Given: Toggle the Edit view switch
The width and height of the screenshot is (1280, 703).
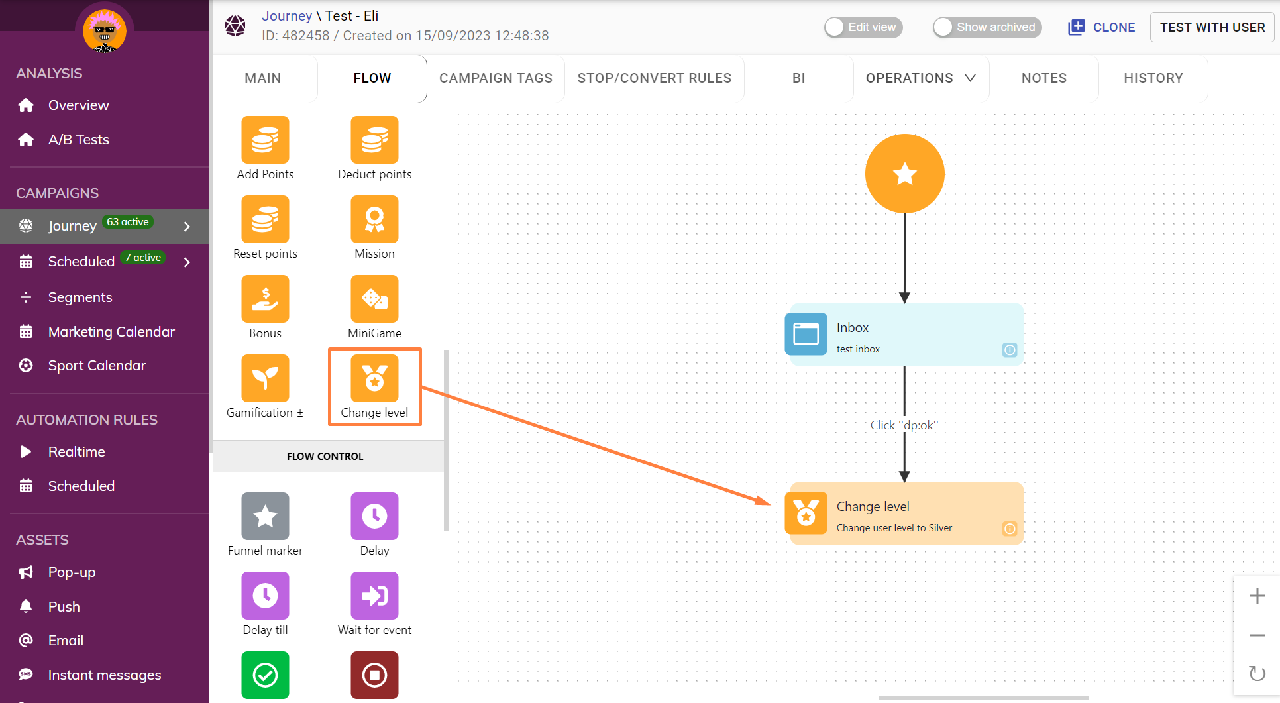Looking at the screenshot, I should point(863,27).
